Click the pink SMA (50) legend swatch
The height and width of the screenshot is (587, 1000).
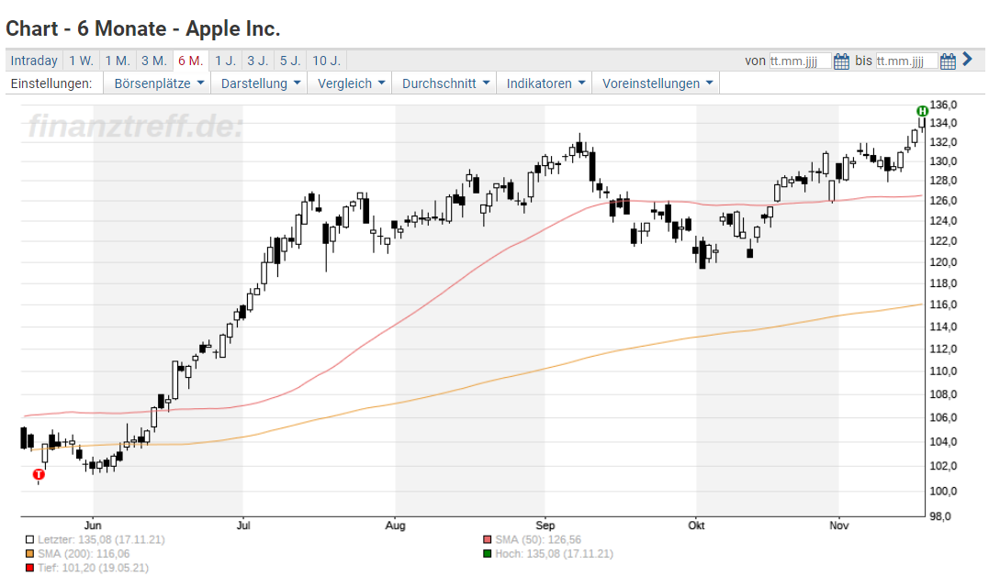coord(488,540)
